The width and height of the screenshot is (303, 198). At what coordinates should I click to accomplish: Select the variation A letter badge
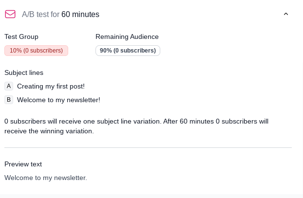(x=9, y=86)
